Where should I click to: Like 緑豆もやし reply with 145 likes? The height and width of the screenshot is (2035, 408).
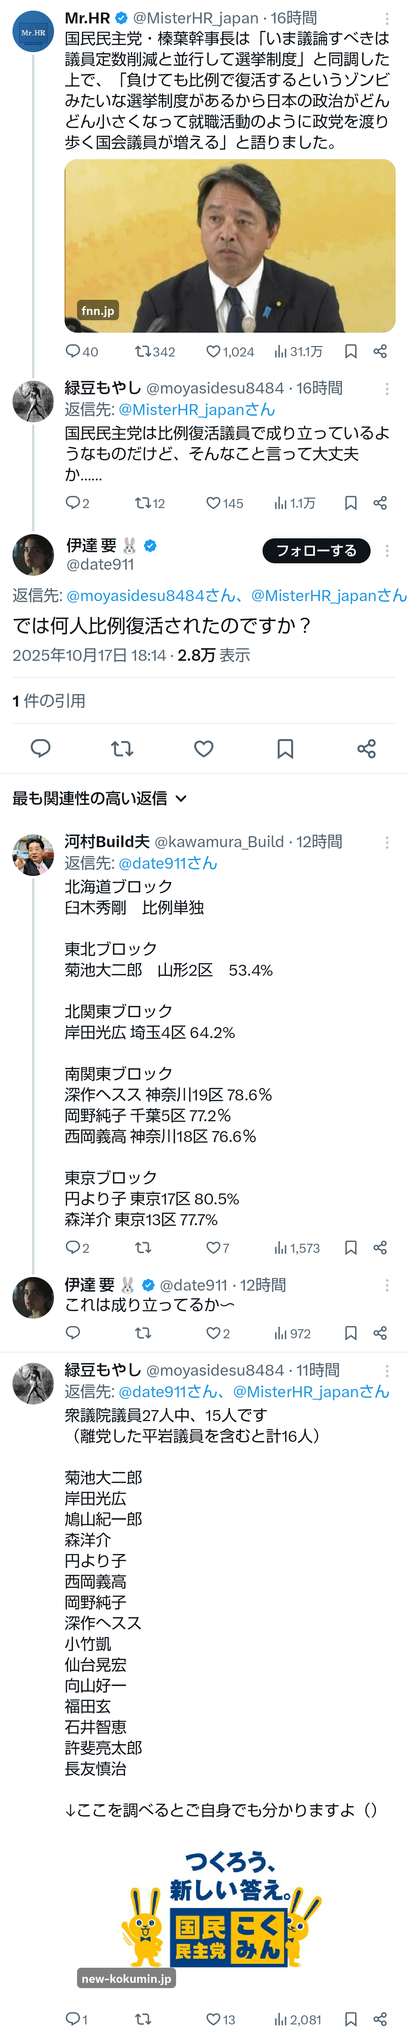point(213,503)
